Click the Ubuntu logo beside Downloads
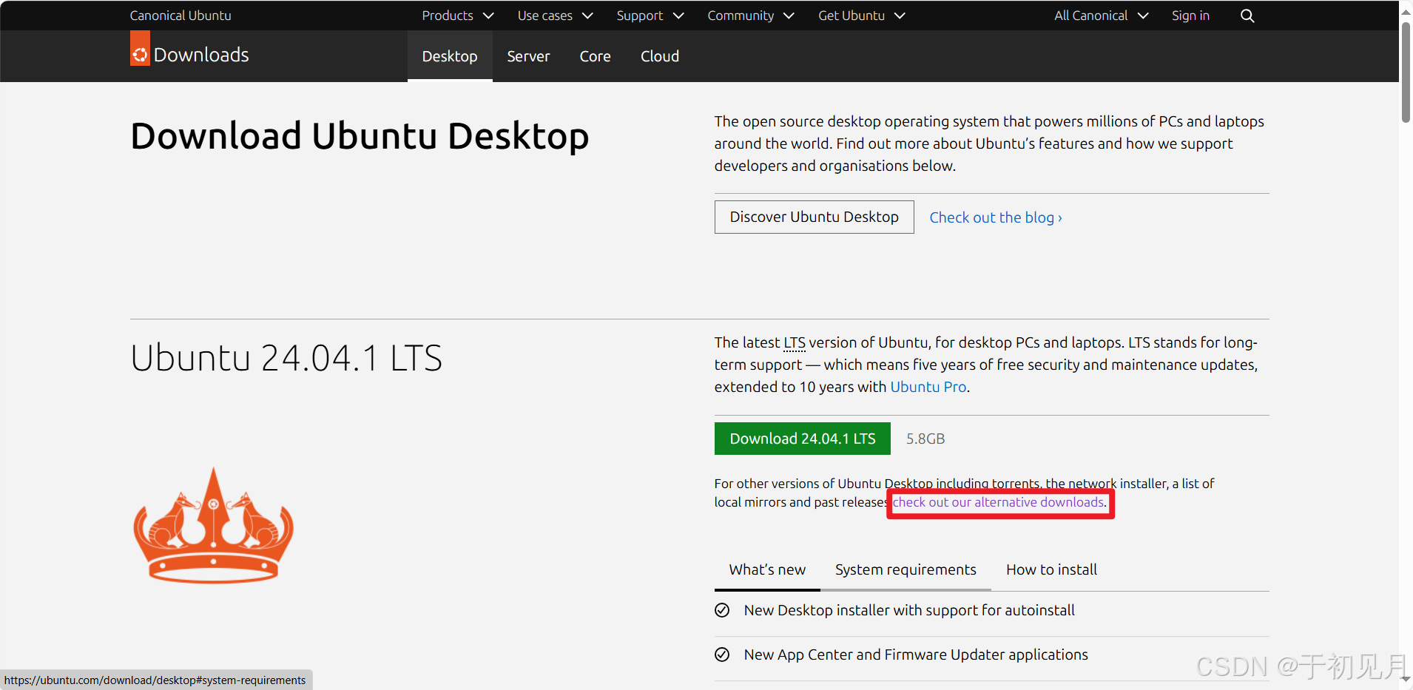 pos(140,49)
